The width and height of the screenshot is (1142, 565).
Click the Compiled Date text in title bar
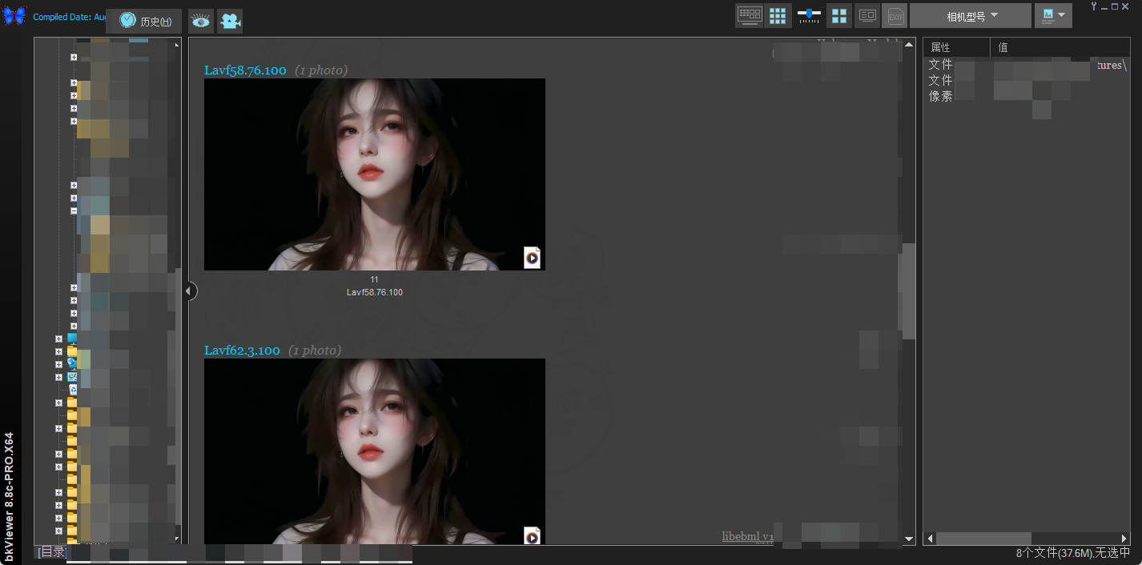tap(69, 17)
